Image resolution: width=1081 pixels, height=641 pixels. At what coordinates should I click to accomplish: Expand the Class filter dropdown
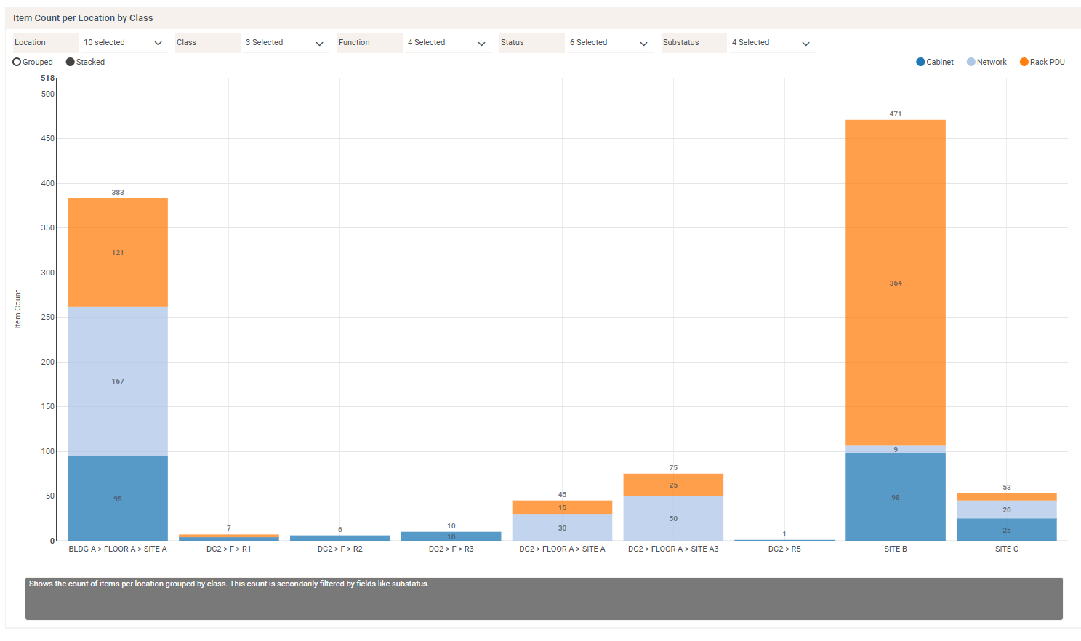(x=284, y=43)
